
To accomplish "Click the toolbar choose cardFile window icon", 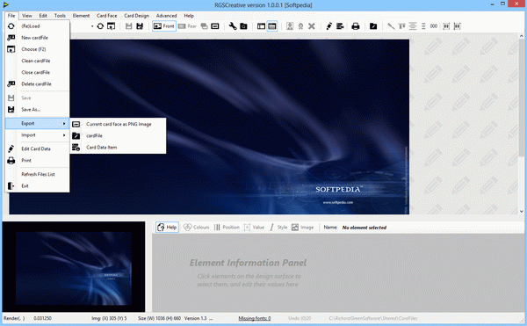I will [x=111, y=25].
